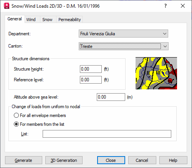Image resolution: width=192 pixels, height=168 pixels.
Task: Start 3D Generation
Action: (64, 160)
